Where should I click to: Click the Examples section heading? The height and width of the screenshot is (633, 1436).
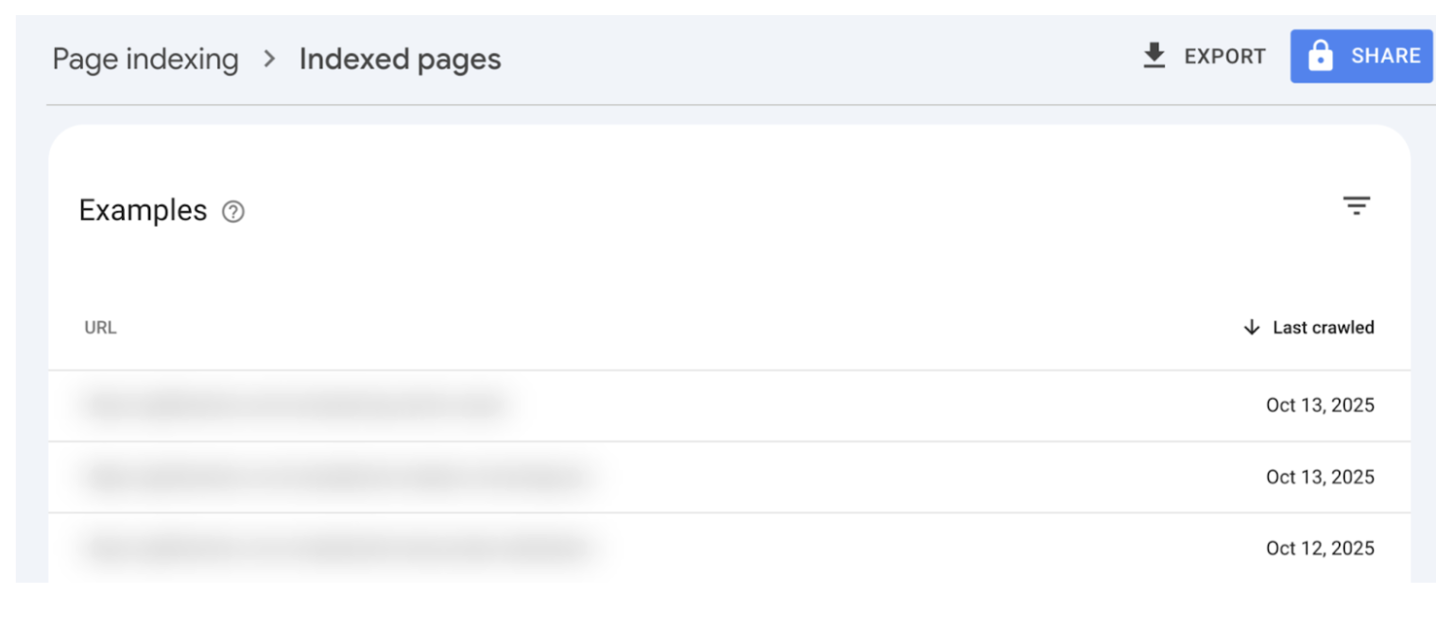click(143, 210)
